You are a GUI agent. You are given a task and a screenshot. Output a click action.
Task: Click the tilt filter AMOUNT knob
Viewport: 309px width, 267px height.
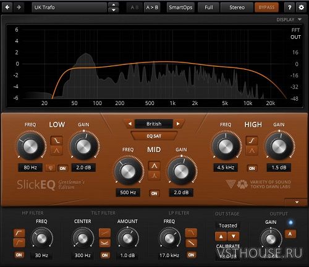(x=127, y=238)
